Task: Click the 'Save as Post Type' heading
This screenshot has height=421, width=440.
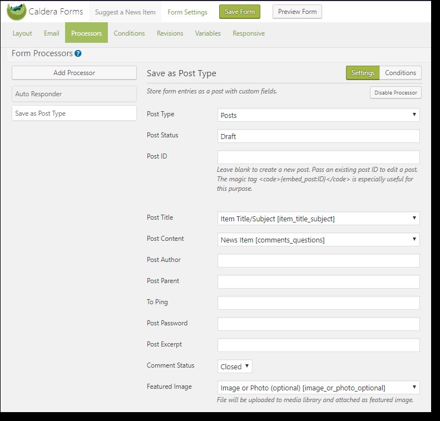Action: tap(181, 73)
